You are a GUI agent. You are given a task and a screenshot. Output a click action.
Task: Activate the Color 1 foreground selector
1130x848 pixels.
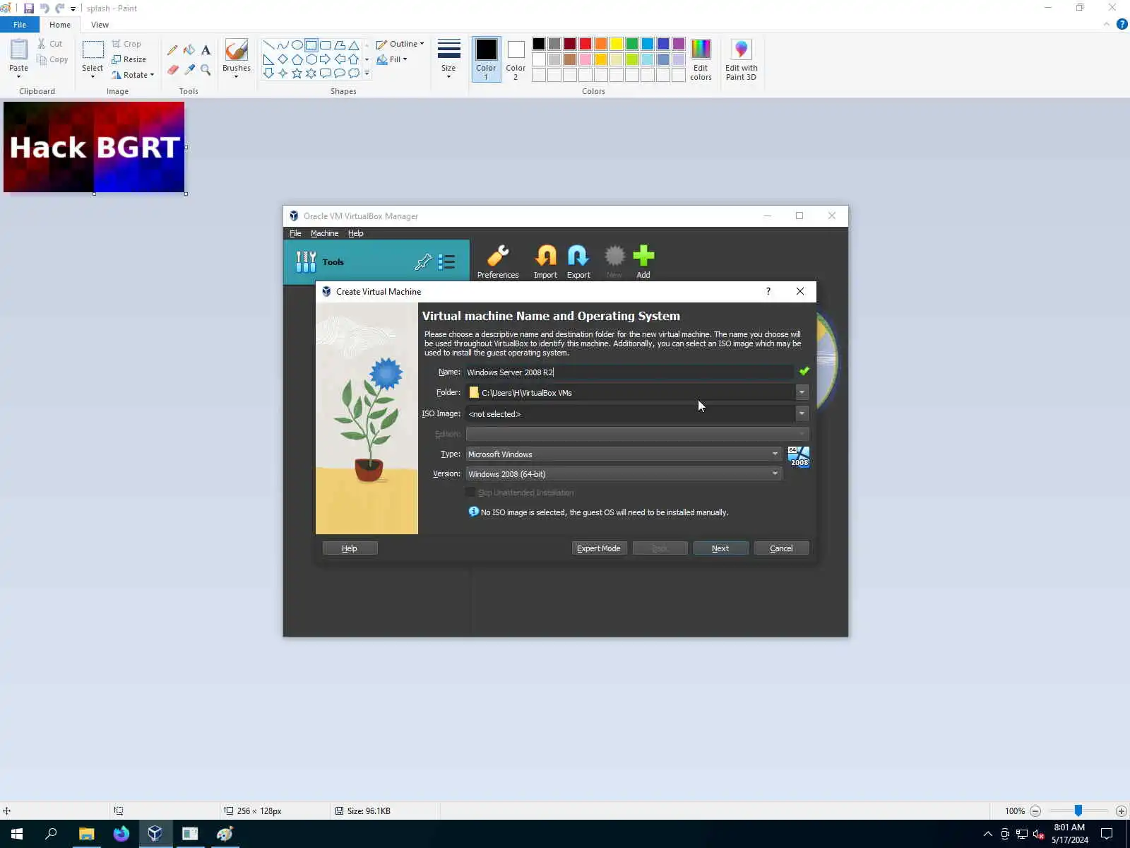pos(486,59)
